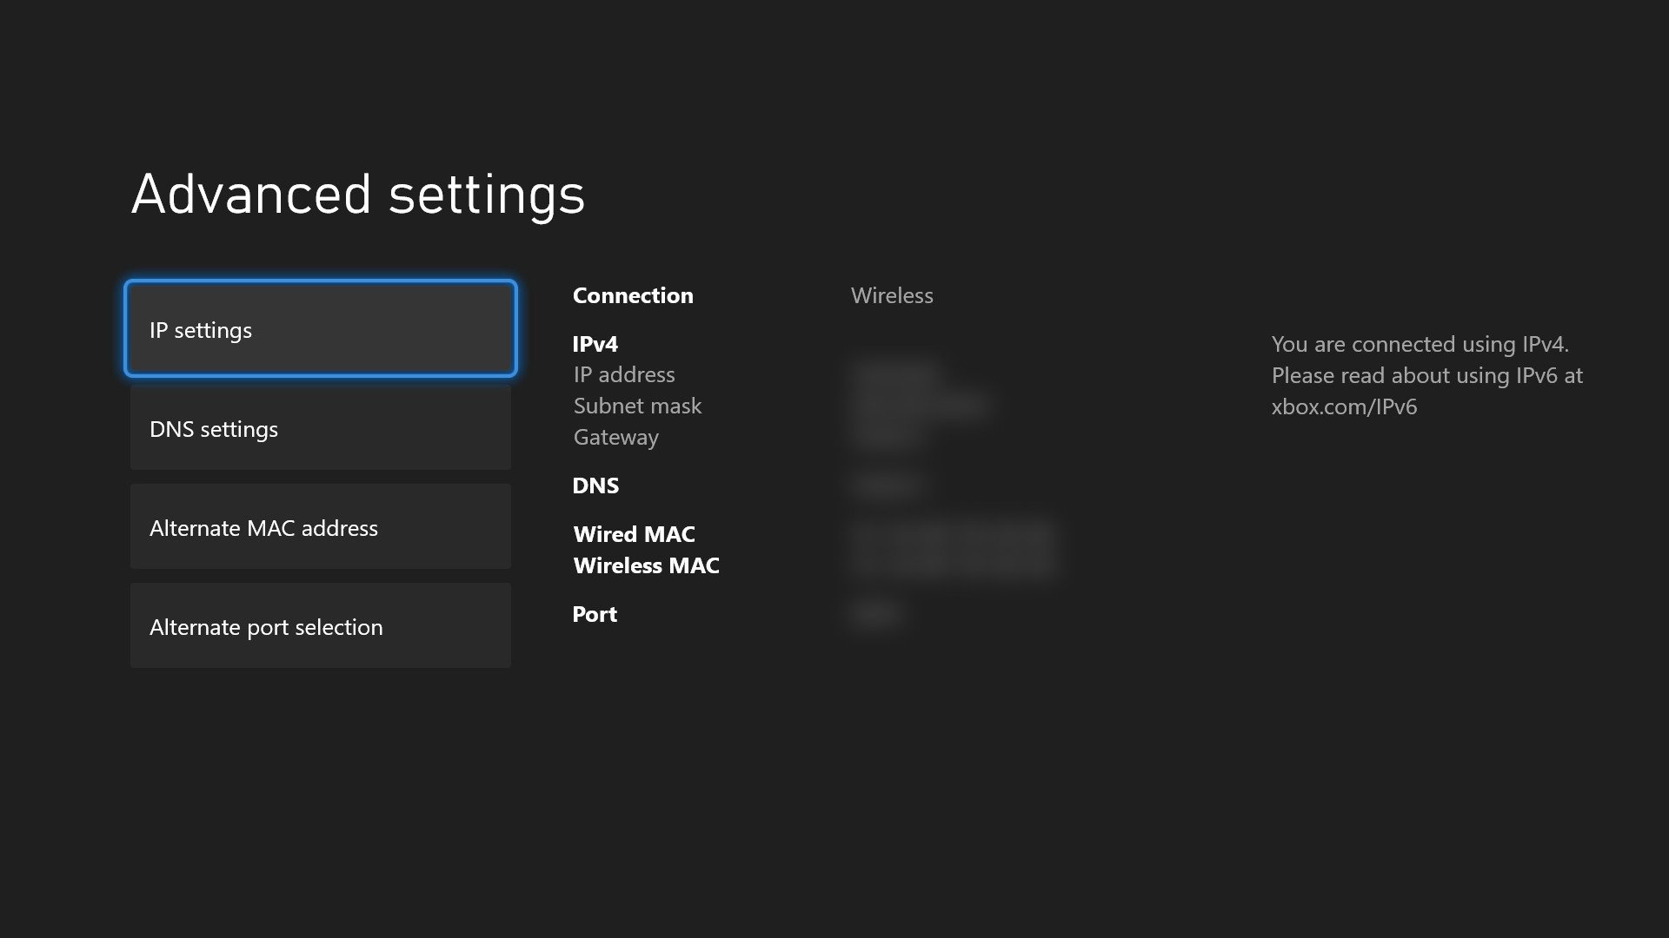Open Alternate MAC address settings
The width and height of the screenshot is (1669, 938).
[320, 527]
